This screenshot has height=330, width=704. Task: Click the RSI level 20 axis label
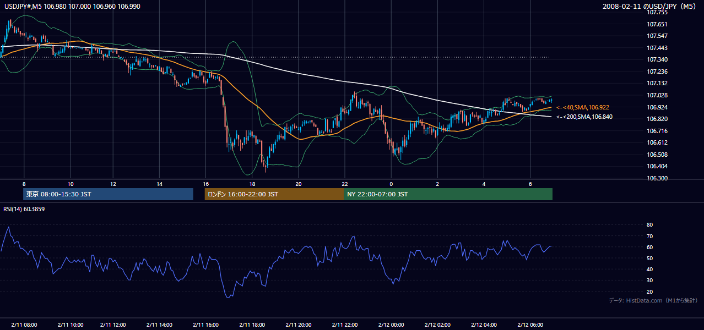click(649, 291)
